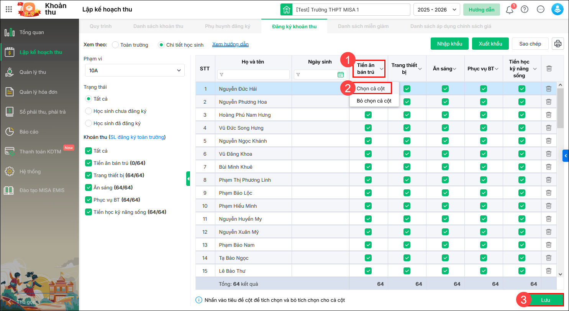This screenshot has width=569, height=311.
Task: Open the calendar picker in Ngày sinh filter
Action: [340, 75]
